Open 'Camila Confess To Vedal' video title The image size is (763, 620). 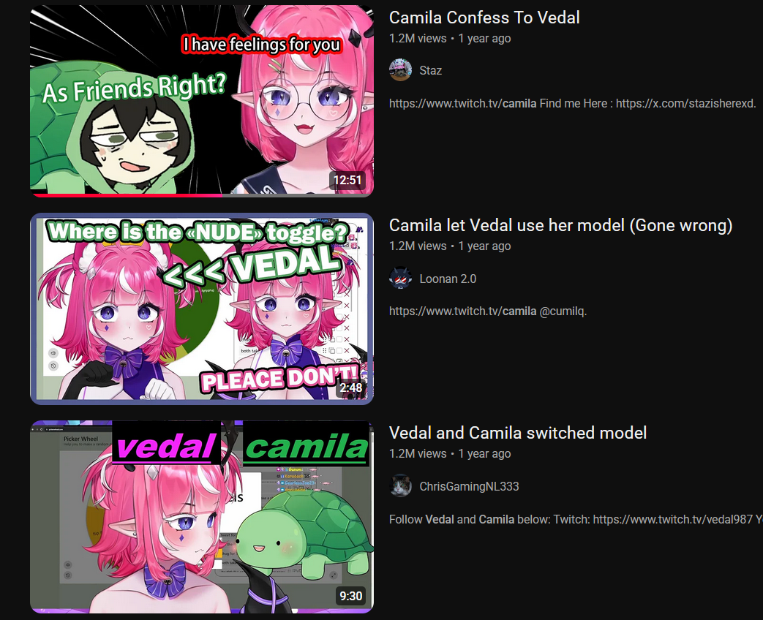(x=484, y=18)
